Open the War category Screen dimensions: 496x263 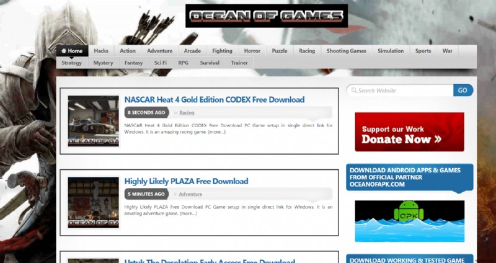(x=447, y=51)
